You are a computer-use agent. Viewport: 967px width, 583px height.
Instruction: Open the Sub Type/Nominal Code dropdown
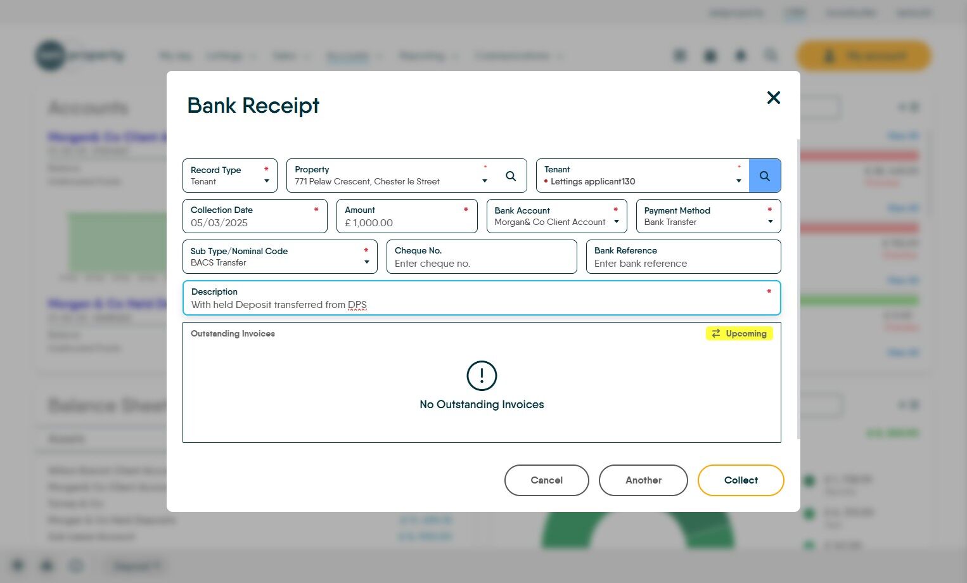tap(280, 257)
